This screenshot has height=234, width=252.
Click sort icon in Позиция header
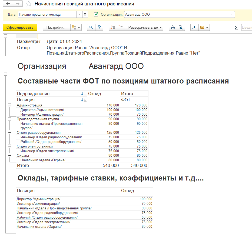click(84, 100)
